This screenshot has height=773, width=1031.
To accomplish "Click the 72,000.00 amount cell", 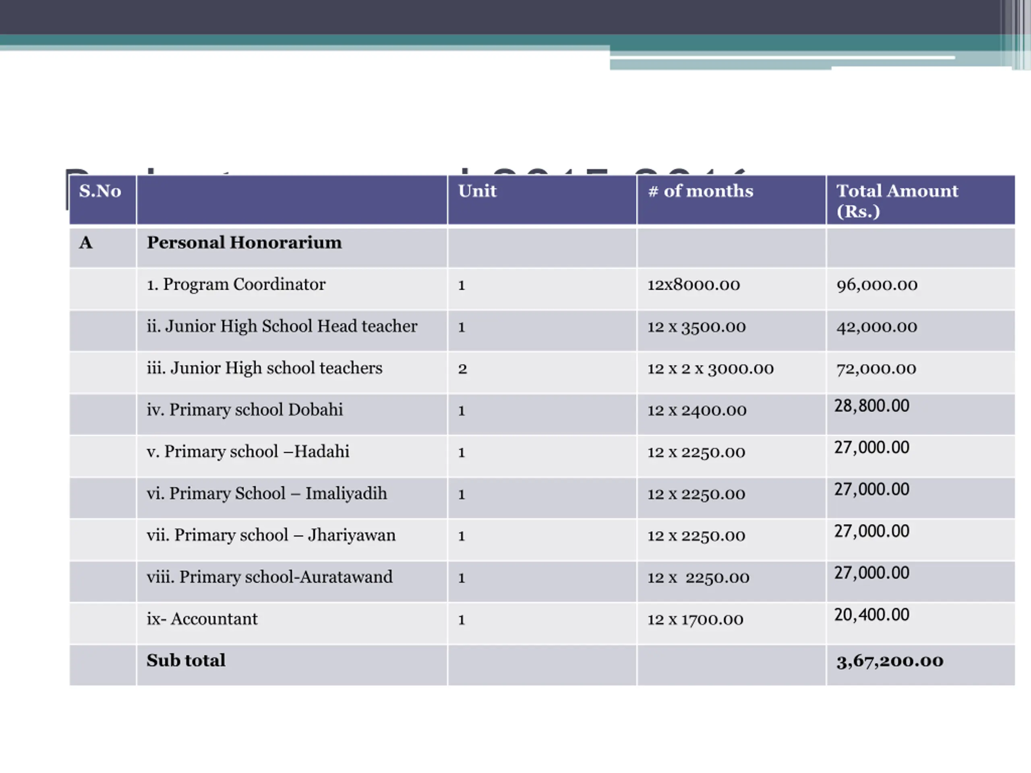I will point(876,369).
